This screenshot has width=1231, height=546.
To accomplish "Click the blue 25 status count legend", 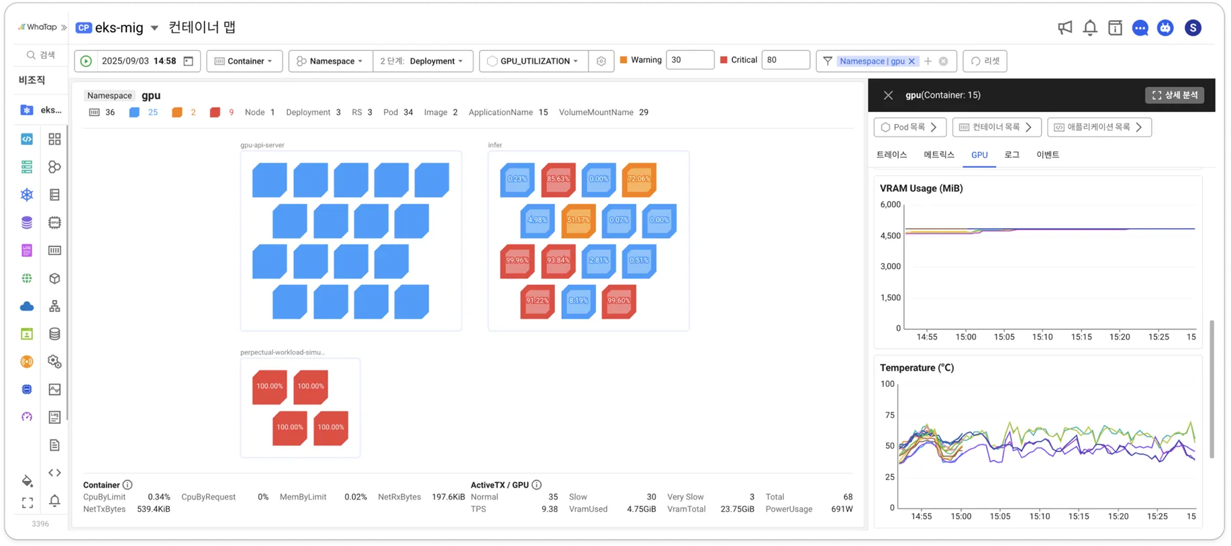I will [x=143, y=113].
